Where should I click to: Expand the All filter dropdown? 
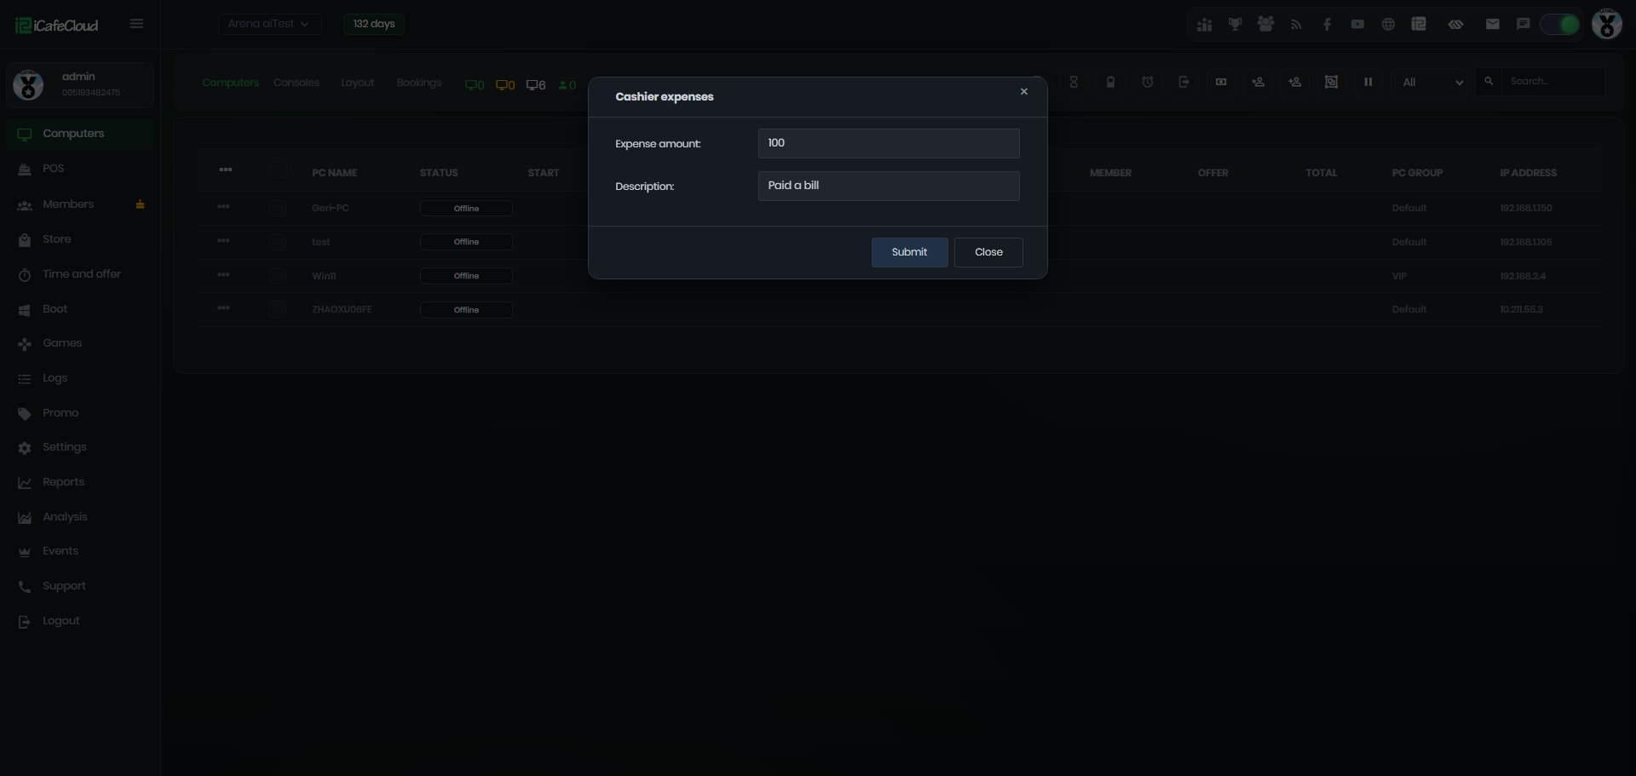[1432, 83]
